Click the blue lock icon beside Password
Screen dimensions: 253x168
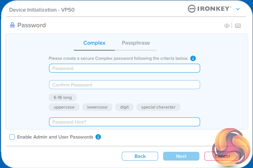click(12, 25)
